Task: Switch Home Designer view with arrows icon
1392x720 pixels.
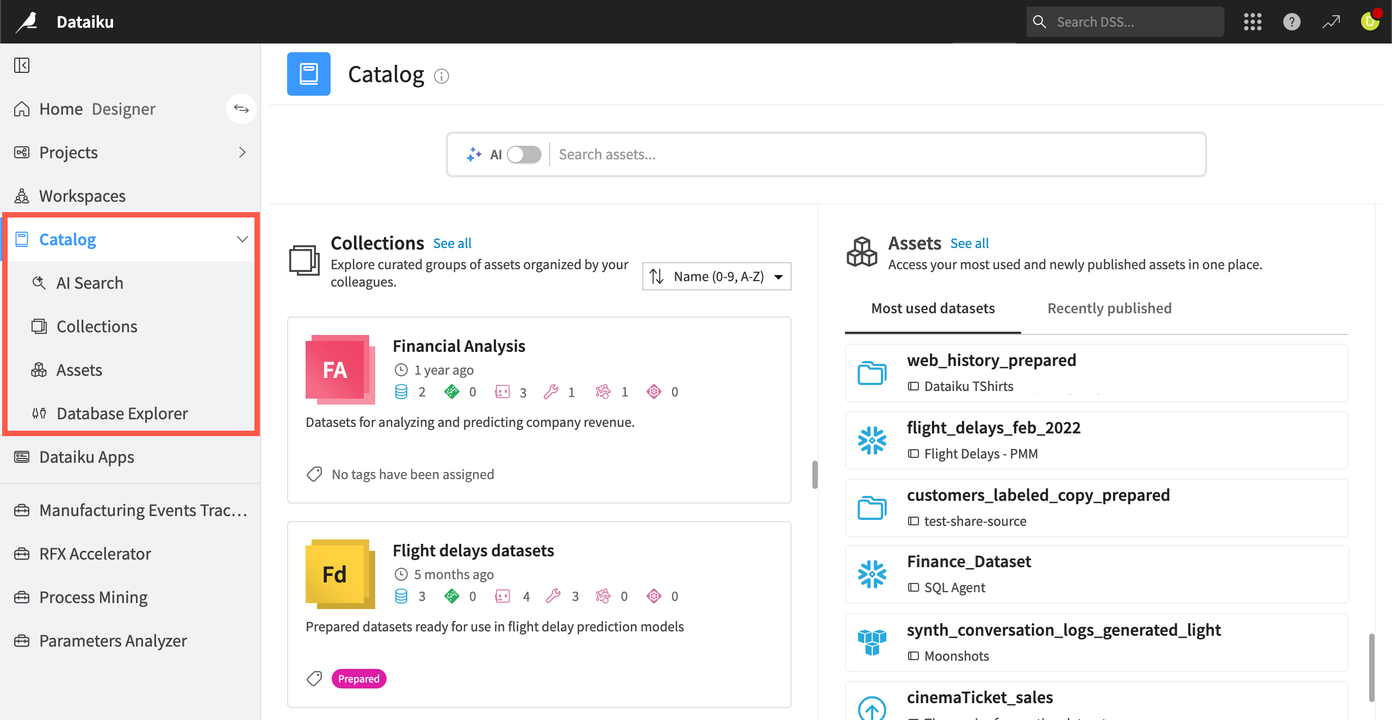Action: [241, 109]
